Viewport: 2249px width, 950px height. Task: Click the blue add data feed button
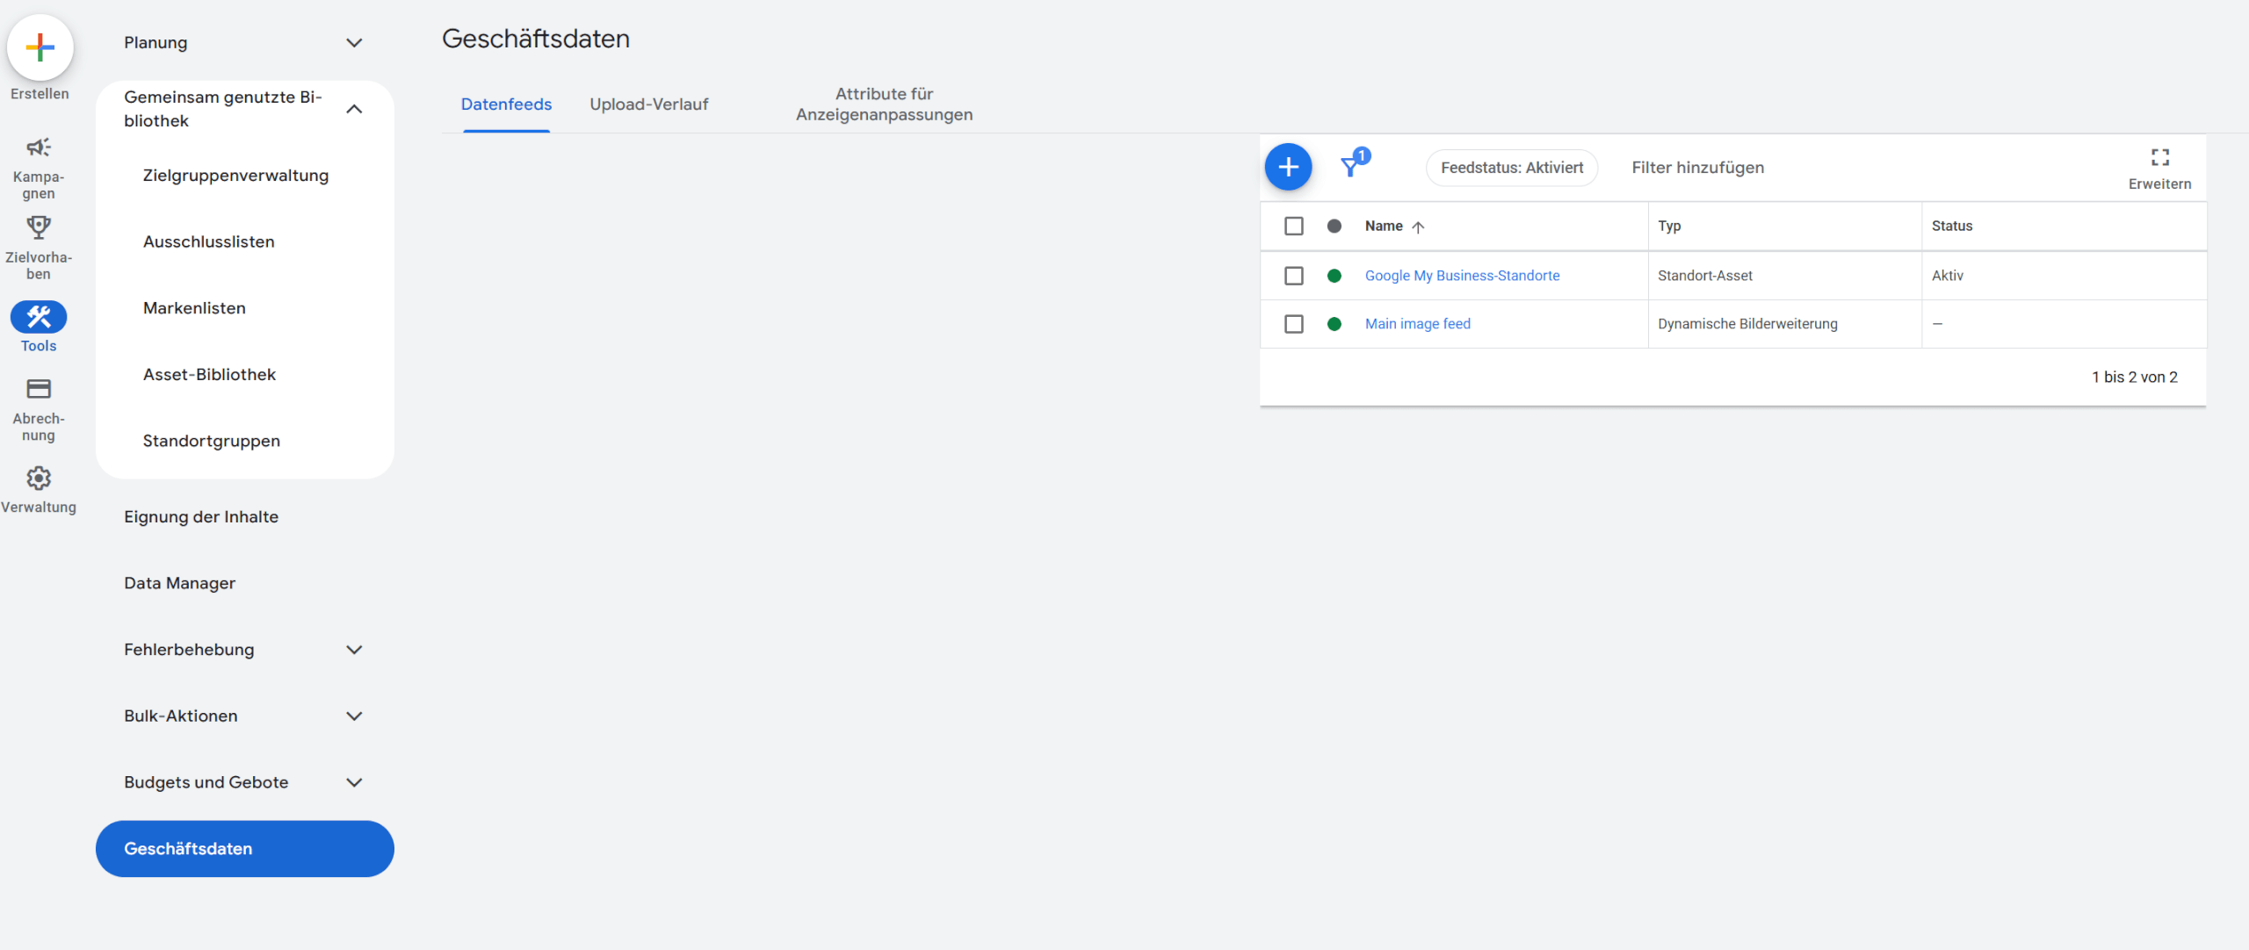coord(1288,167)
